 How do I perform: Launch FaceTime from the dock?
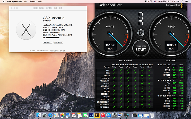click(85, 115)
